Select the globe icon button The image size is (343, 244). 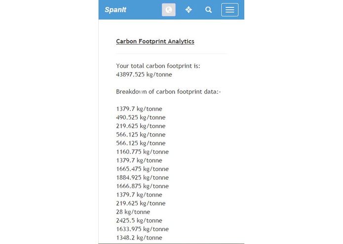tap(169, 9)
